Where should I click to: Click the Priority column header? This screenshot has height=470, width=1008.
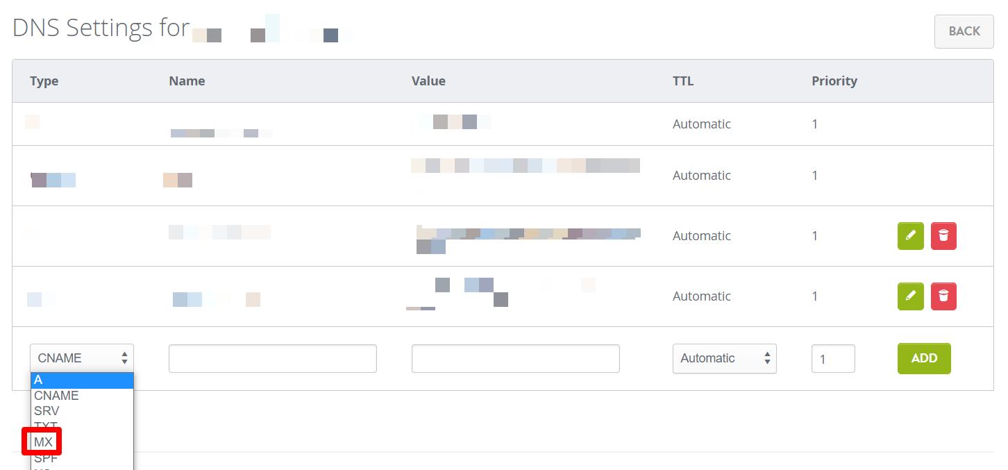click(x=834, y=81)
